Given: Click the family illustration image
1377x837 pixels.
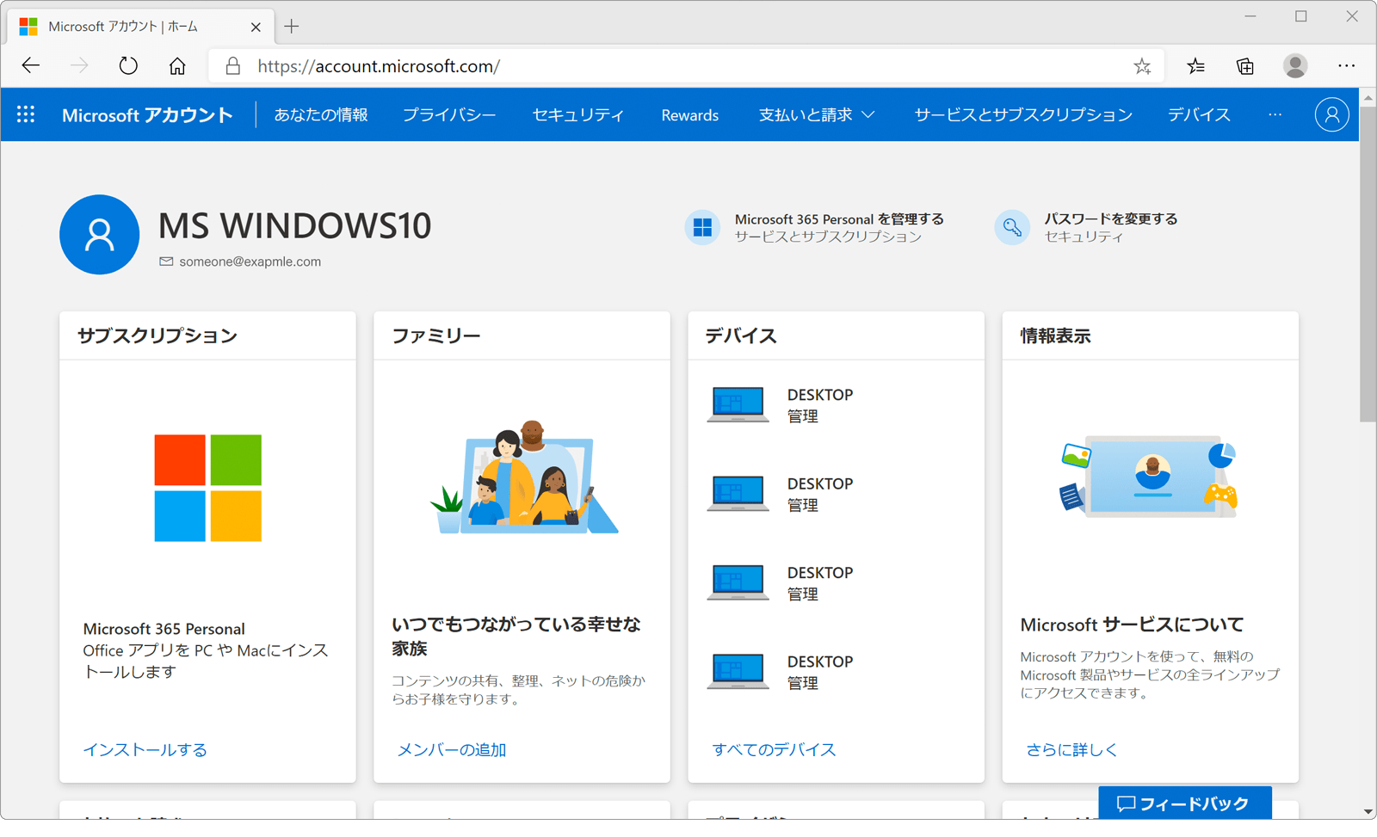Looking at the screenshot, I should [524, 477].
